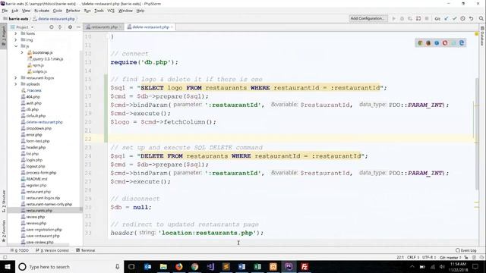Open the VCS menu

point(111,11)
